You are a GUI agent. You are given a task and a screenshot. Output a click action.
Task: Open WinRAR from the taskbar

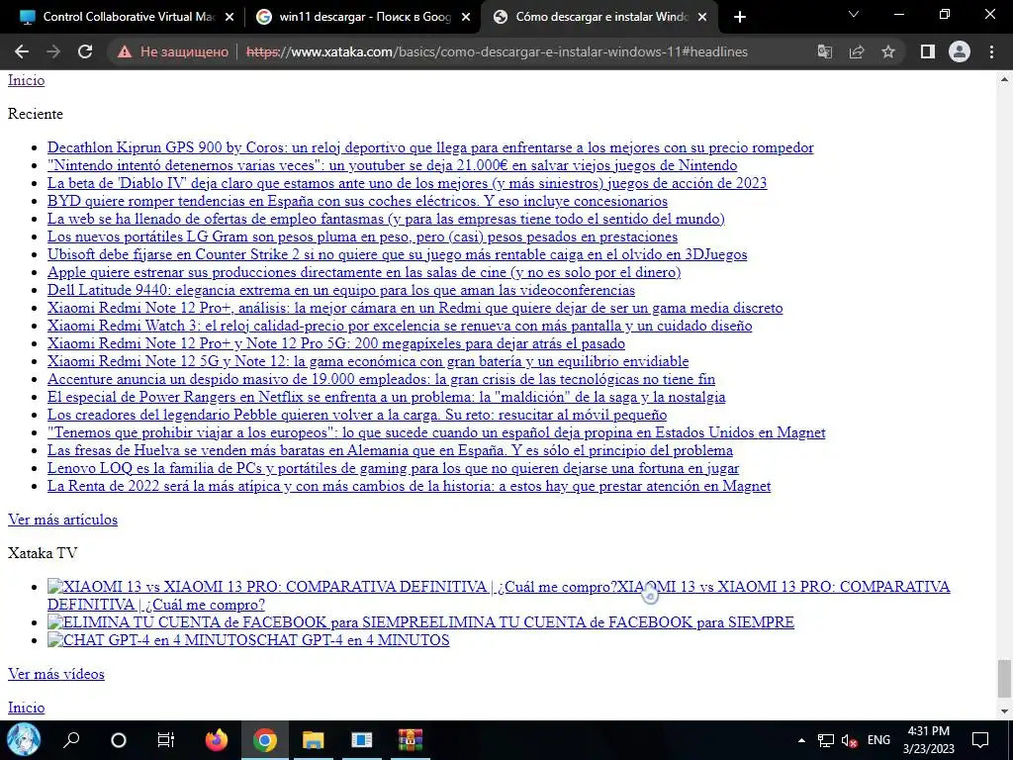(411, 740)
